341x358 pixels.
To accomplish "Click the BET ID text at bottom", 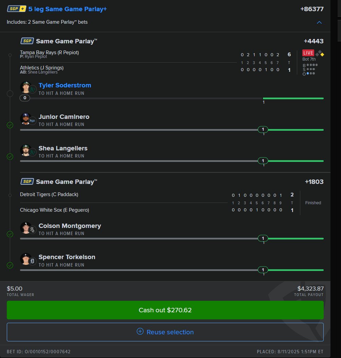I will pyautogui.click(x=38, y=352).
